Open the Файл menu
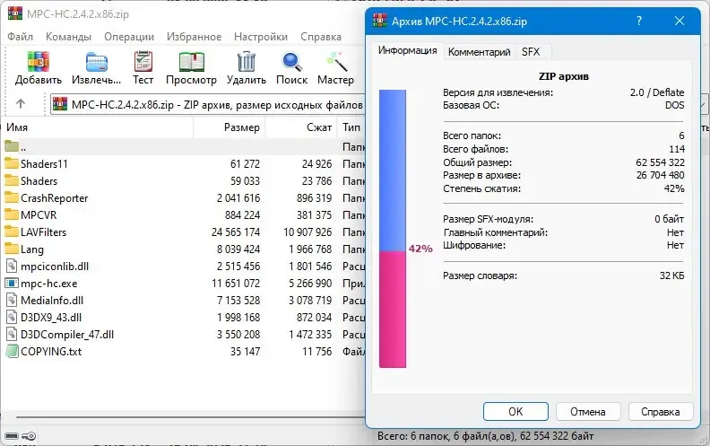The width and height of the screenshot is (710, 446). point(20,37)
